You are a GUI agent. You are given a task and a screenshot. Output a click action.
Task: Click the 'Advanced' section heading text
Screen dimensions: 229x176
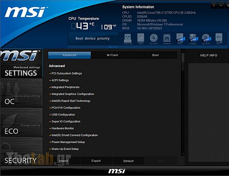point(57,66)
